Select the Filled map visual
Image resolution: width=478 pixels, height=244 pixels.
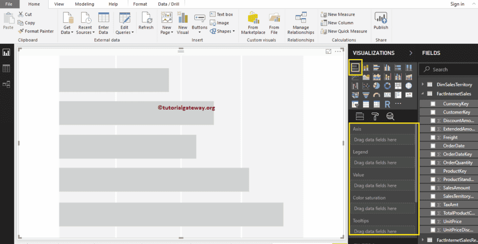click(x=355, y=95)
